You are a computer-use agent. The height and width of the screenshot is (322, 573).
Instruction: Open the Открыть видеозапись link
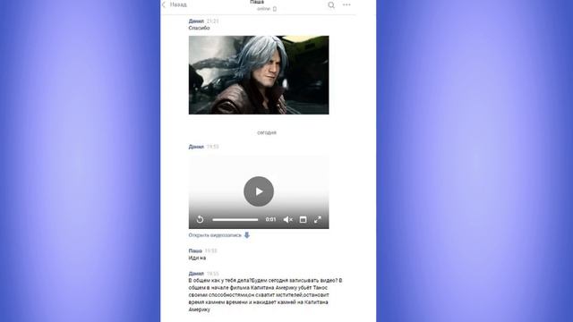(215, 235)
